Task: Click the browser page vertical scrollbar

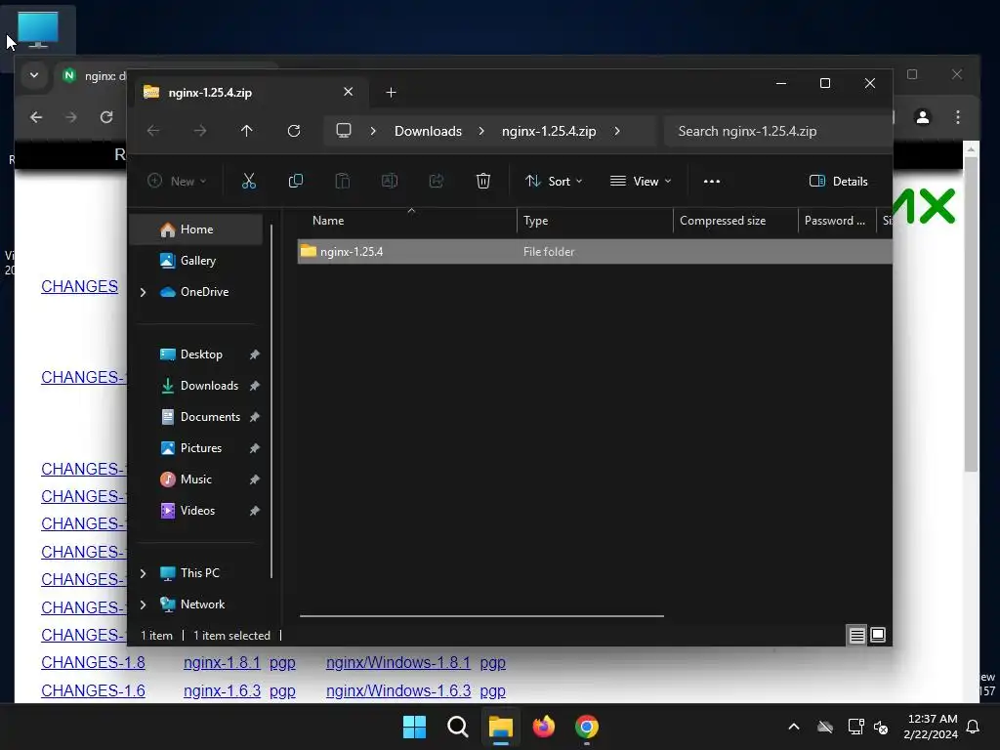Action: [x=971, y=312]
